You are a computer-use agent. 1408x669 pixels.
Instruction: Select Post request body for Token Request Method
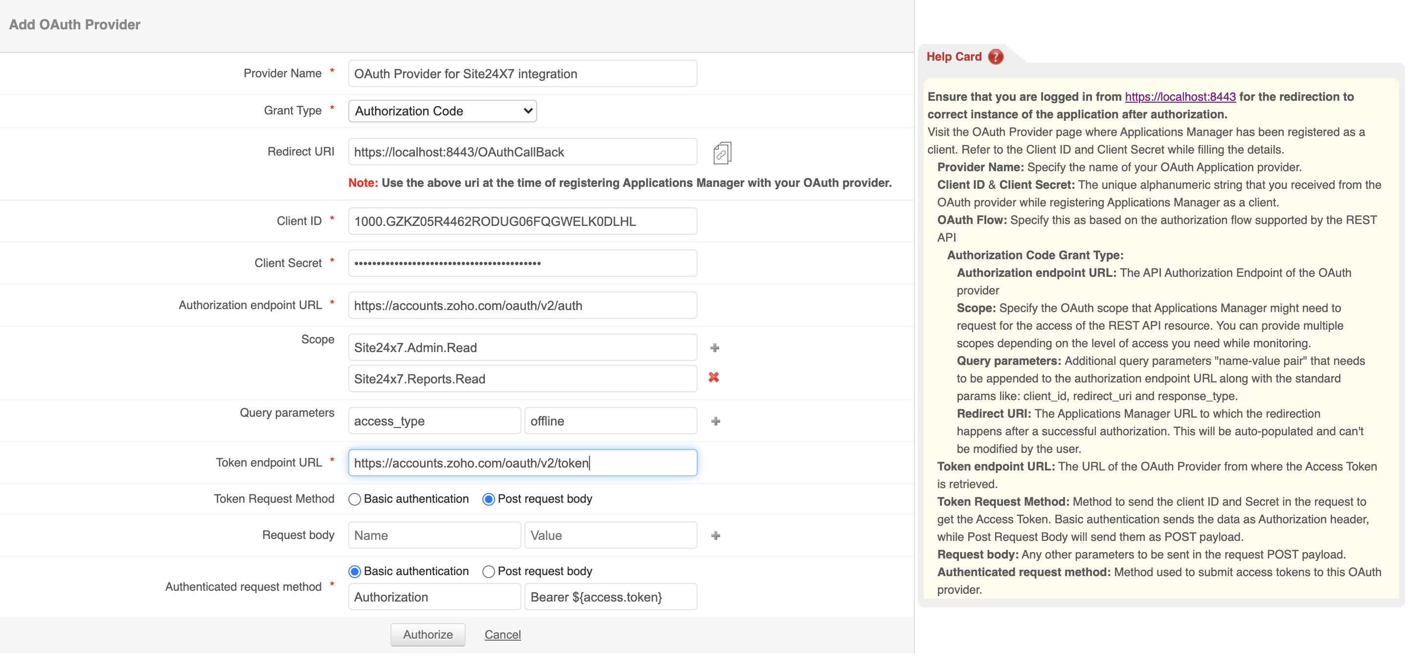[x=489, y=499]
